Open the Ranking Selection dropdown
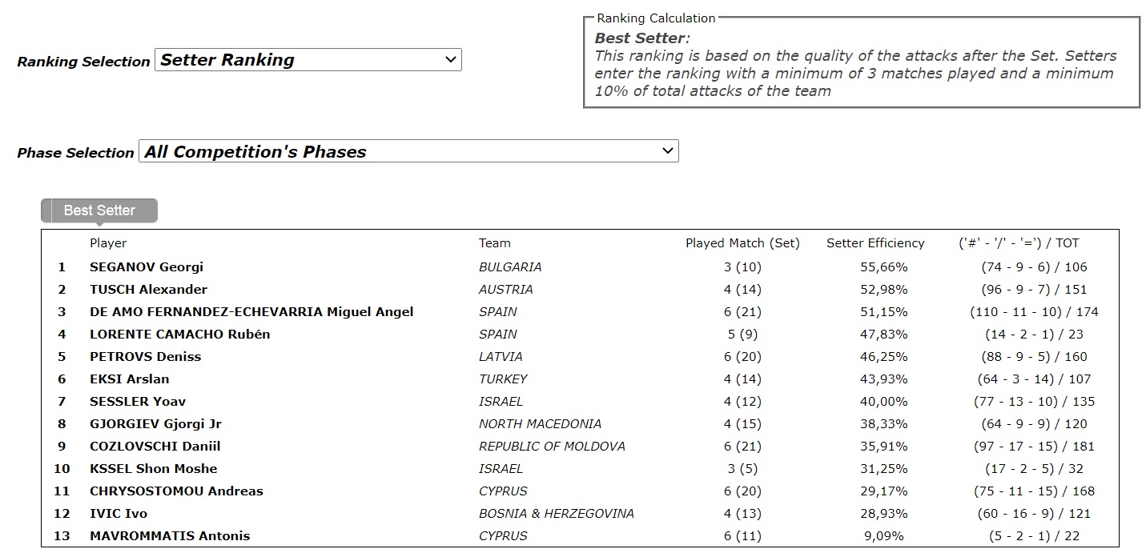 coord(308,60)
